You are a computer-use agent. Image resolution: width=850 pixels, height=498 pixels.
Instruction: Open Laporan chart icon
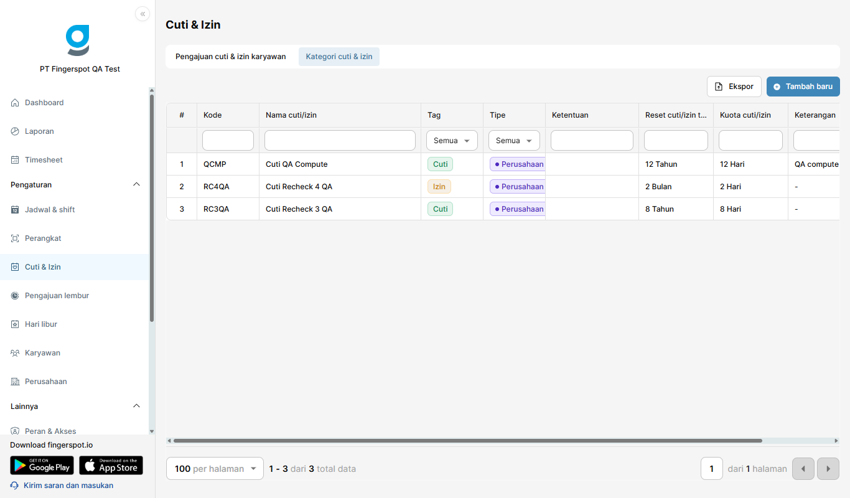click(x=15, y=131)
